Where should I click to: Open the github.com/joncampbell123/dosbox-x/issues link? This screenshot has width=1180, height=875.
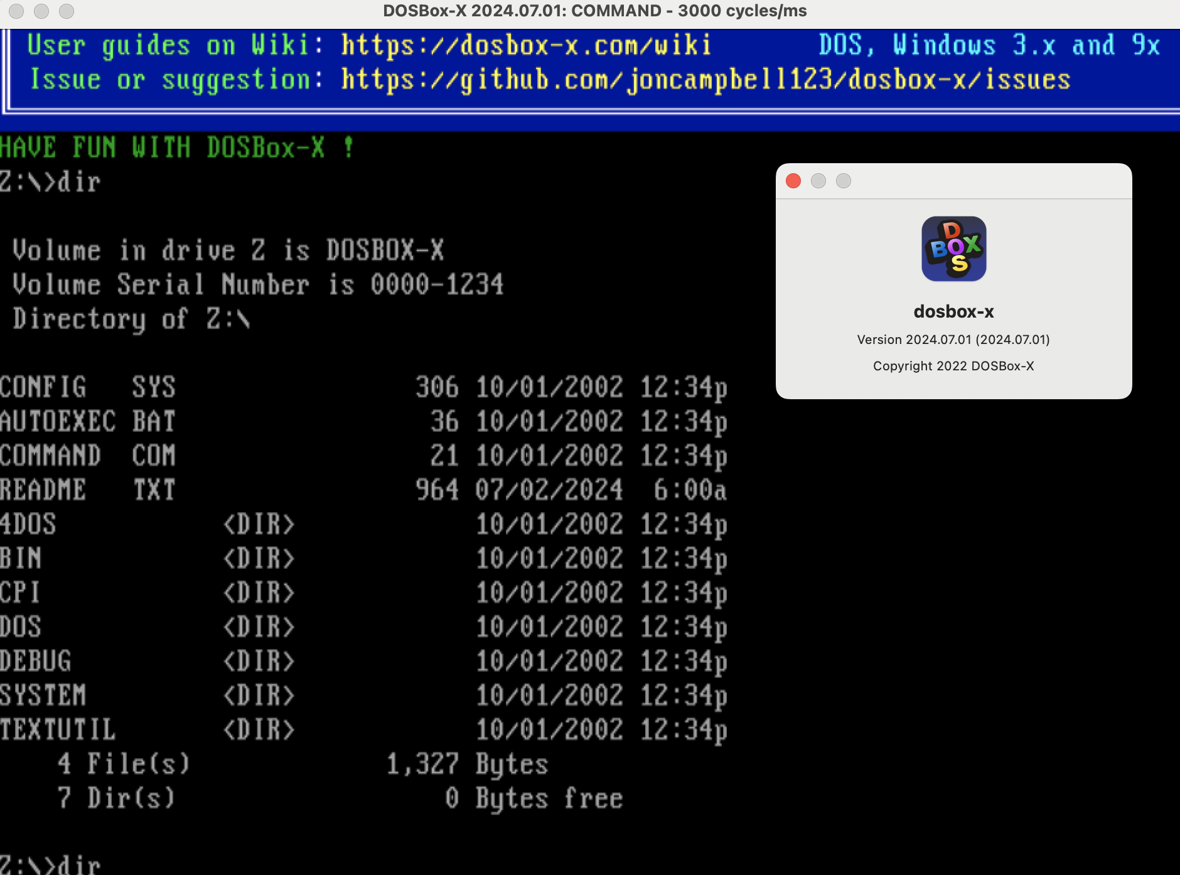pyautogui.click(x=705, y=80)
